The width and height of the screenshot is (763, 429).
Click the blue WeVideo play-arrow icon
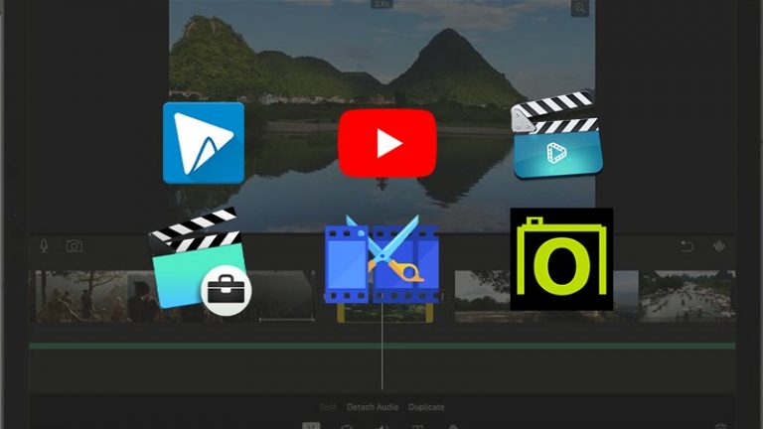coord(204,143)
